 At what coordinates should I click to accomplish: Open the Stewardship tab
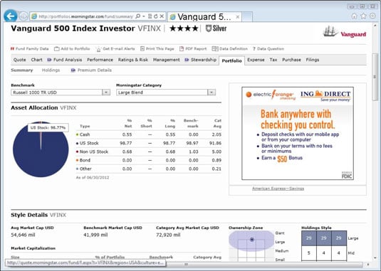[200, 60]
